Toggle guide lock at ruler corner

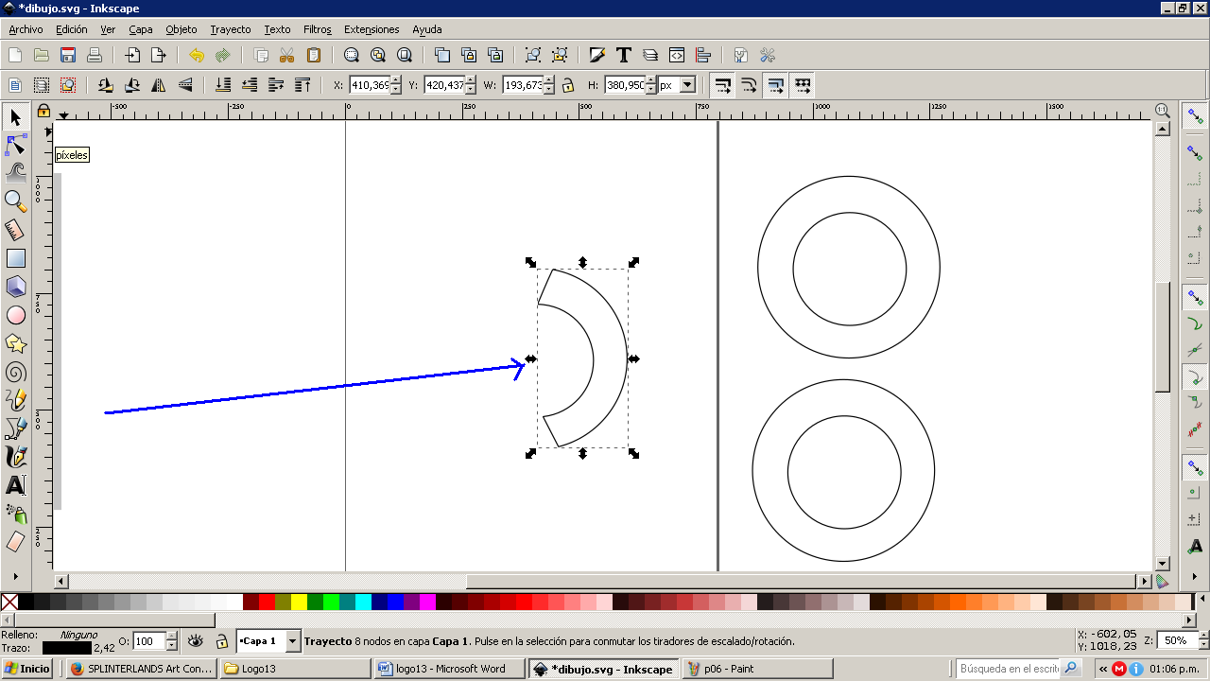point(43,111)
